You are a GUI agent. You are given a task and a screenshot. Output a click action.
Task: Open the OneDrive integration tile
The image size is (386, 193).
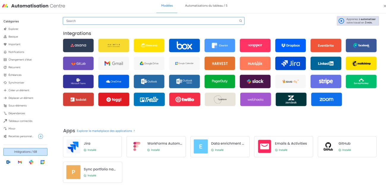[x=114, y=81]
